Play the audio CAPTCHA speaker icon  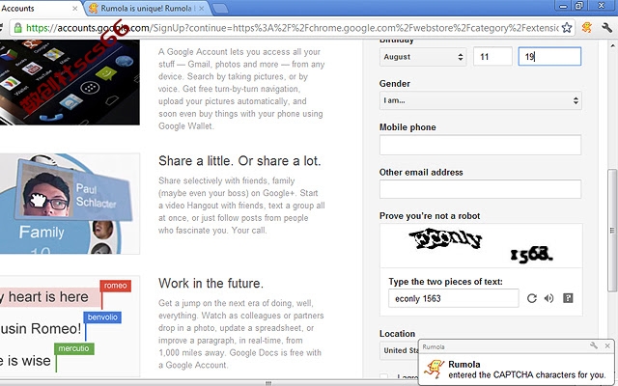point(549,298)
